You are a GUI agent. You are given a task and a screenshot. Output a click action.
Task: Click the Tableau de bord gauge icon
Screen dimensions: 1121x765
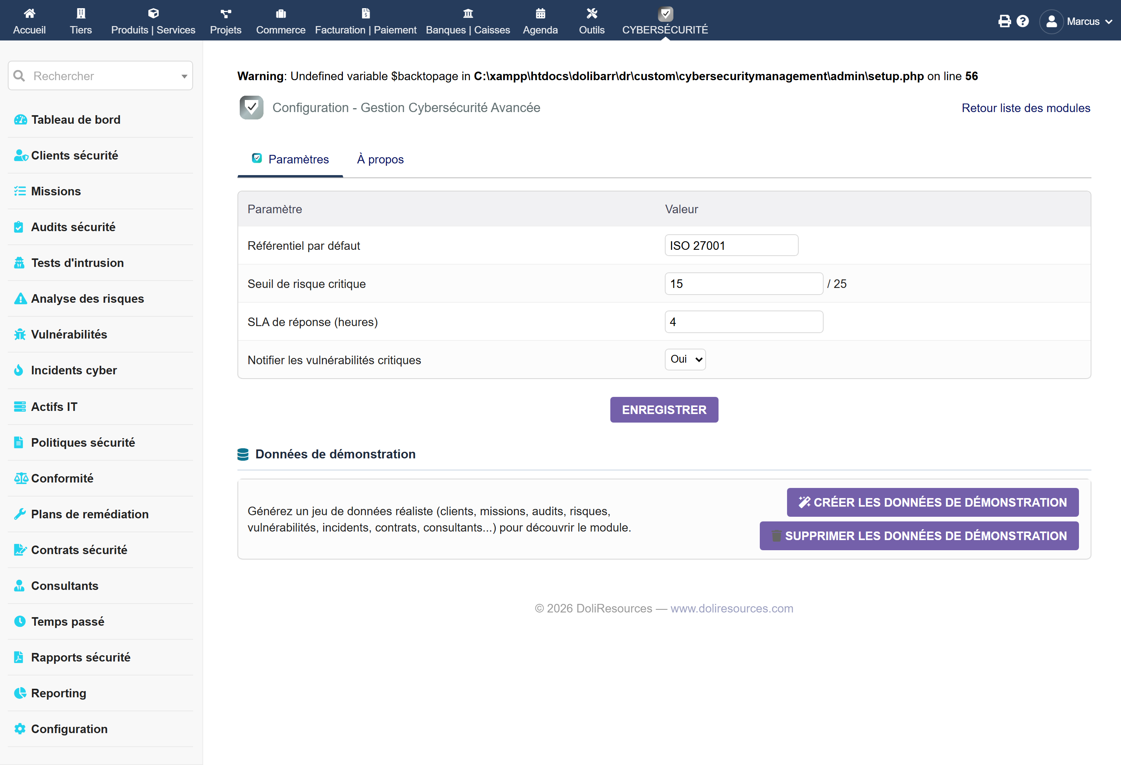(x=20, y=119)
